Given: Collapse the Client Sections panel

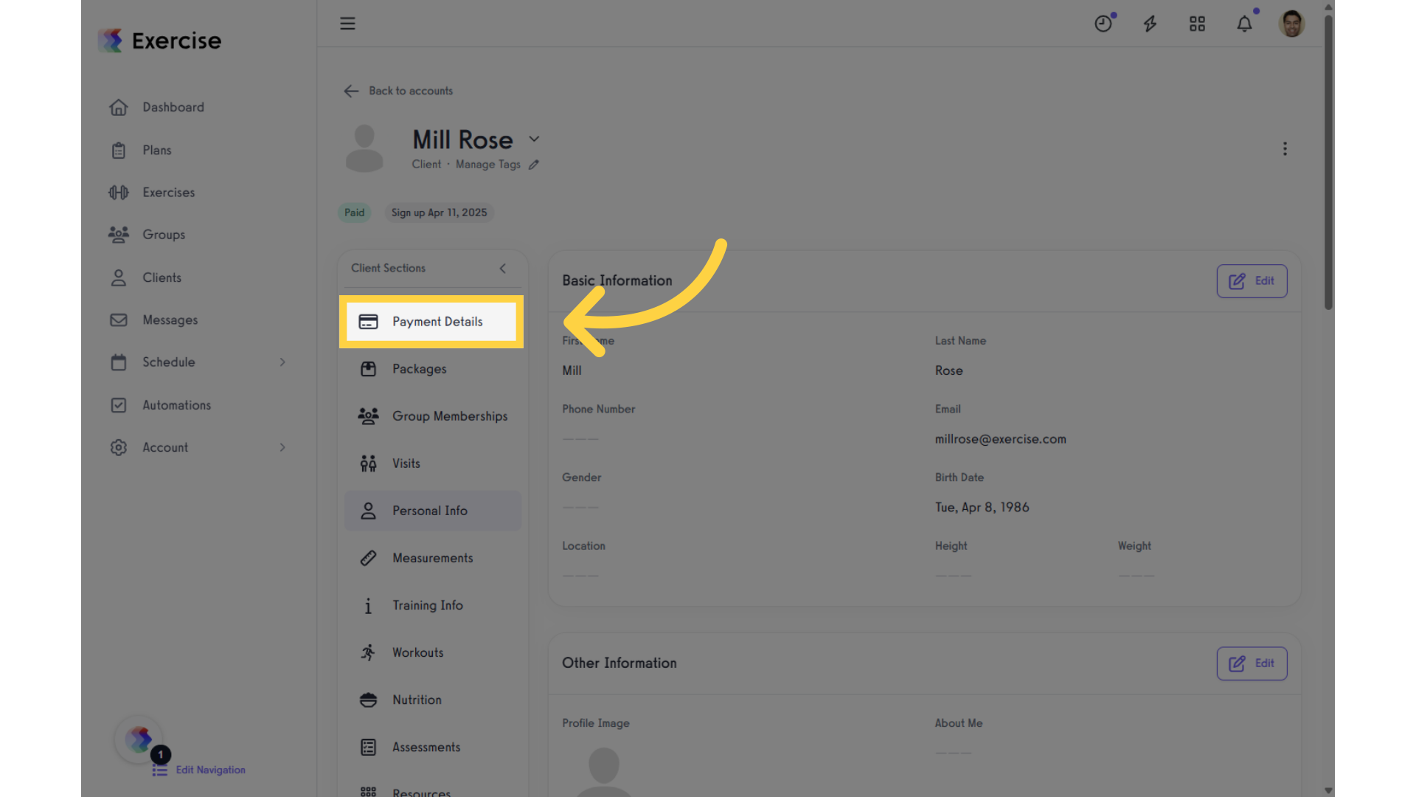Looking at the screenshot, I should point(503,269).
